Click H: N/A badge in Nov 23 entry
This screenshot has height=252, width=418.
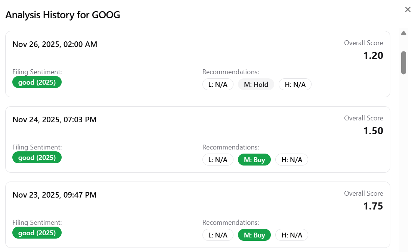coord(292,235)
